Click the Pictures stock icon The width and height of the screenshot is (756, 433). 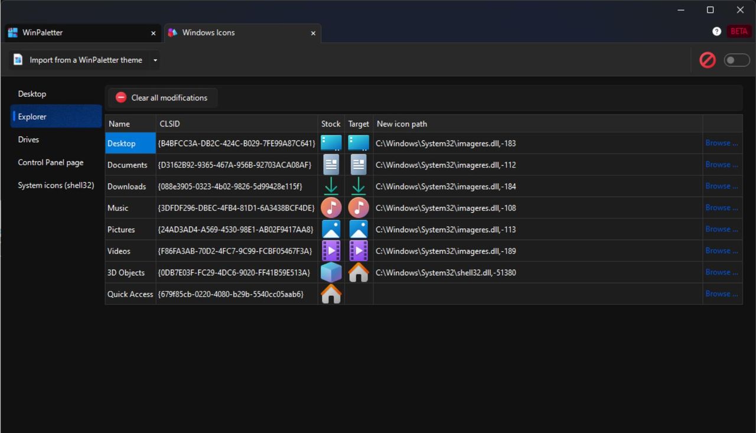(331, 229)
